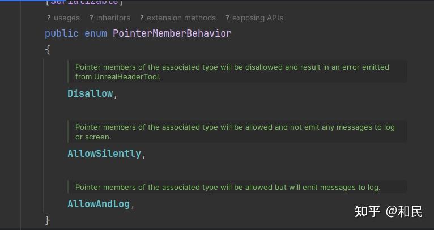Click the '? usages' code lens hint
Image resolution: width=434 pixels, height=230 pixels.
(x=63, y=18)
